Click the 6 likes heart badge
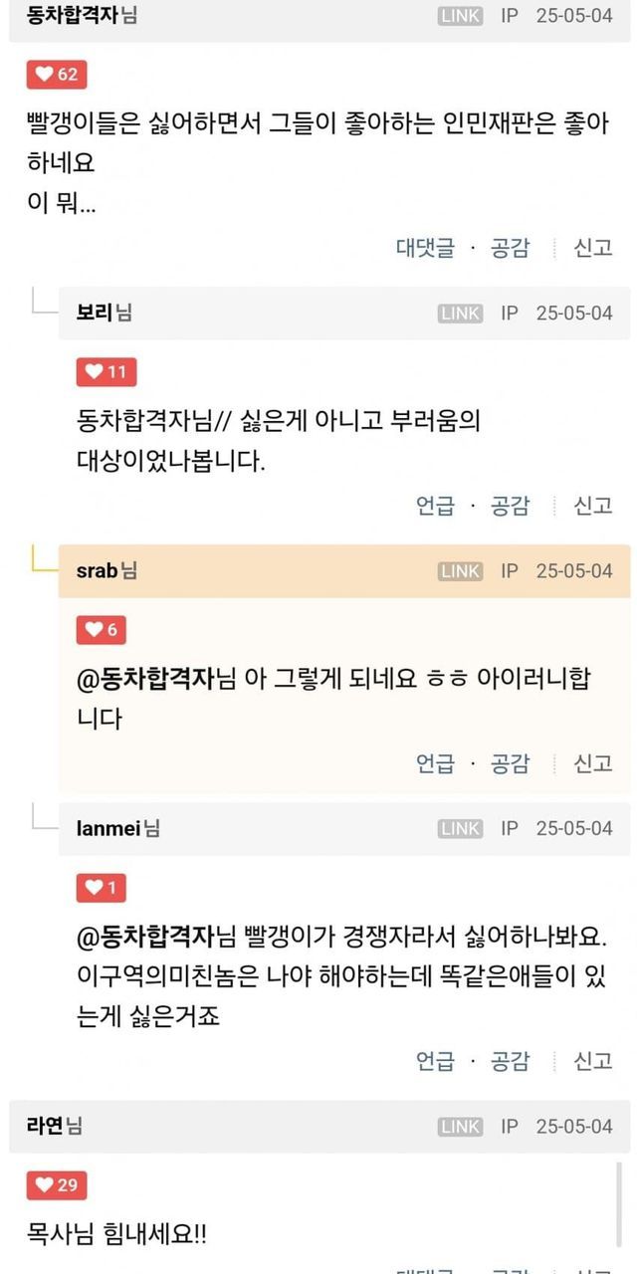The image size is (637, 1274). coord(102,629)
